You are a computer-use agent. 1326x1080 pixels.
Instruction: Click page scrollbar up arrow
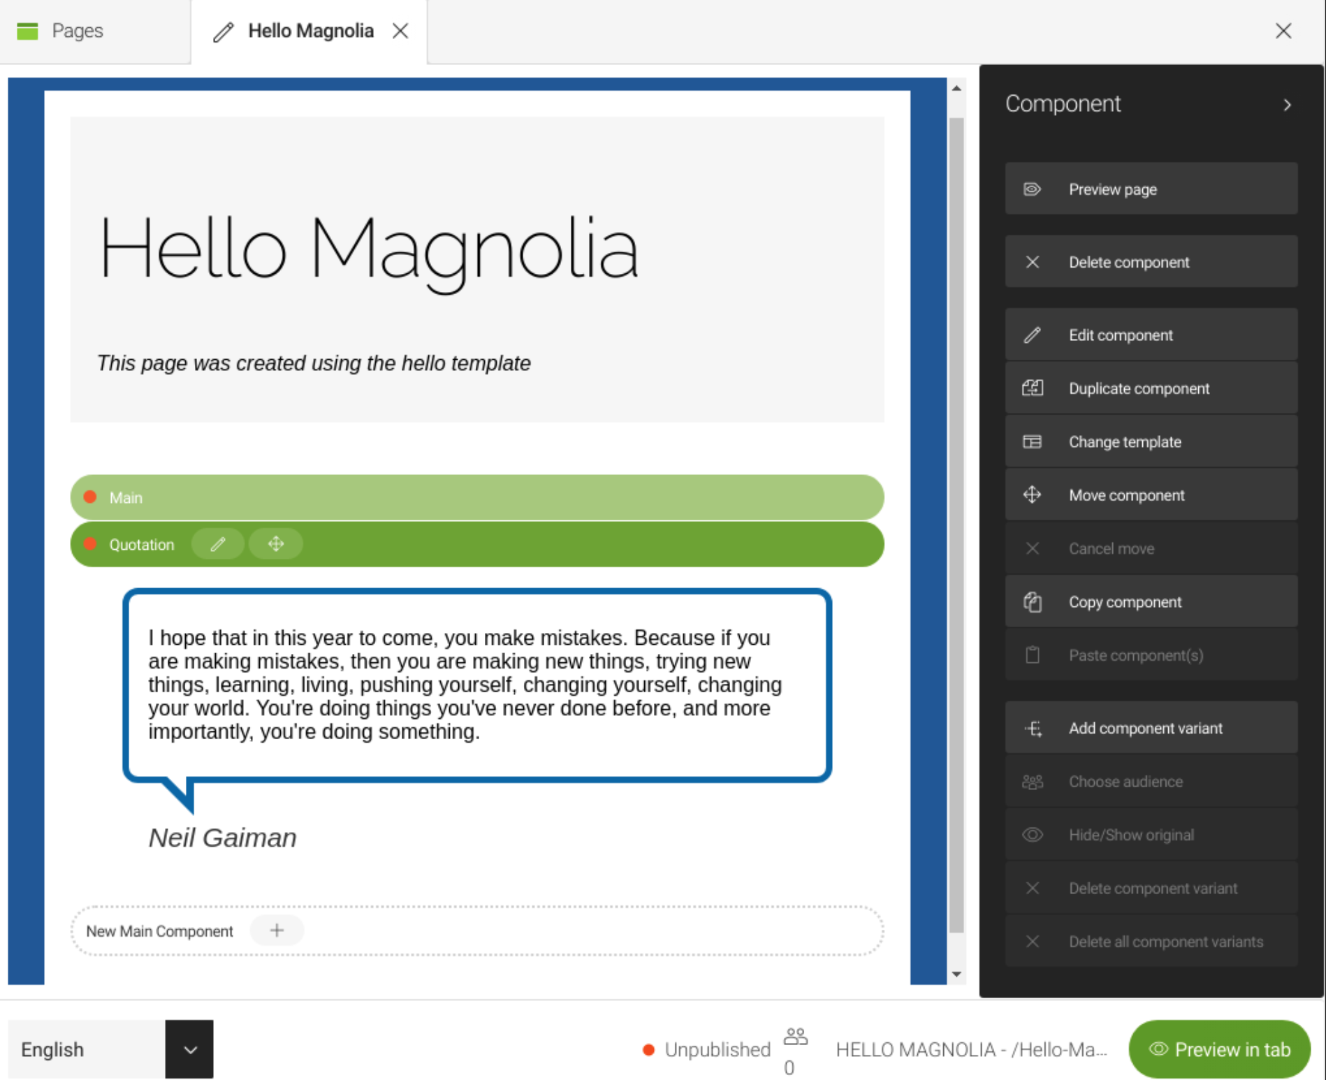pyautogui.click(x=956, y=88)
